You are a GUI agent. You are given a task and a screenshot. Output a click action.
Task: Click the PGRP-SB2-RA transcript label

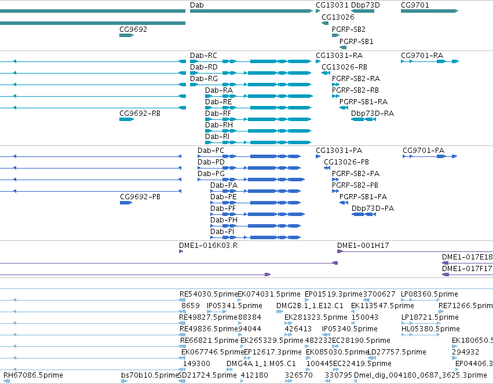coord(356,79)
